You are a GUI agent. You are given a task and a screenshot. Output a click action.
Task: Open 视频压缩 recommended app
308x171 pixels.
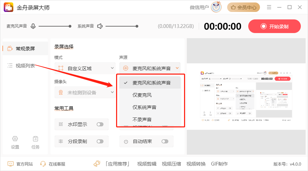[x=171, y=164]
